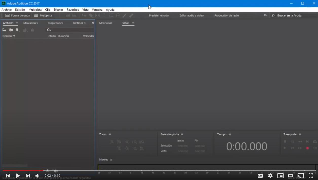Sort by Nombre column header
The image size is (318, 180).
pos(9,36)
